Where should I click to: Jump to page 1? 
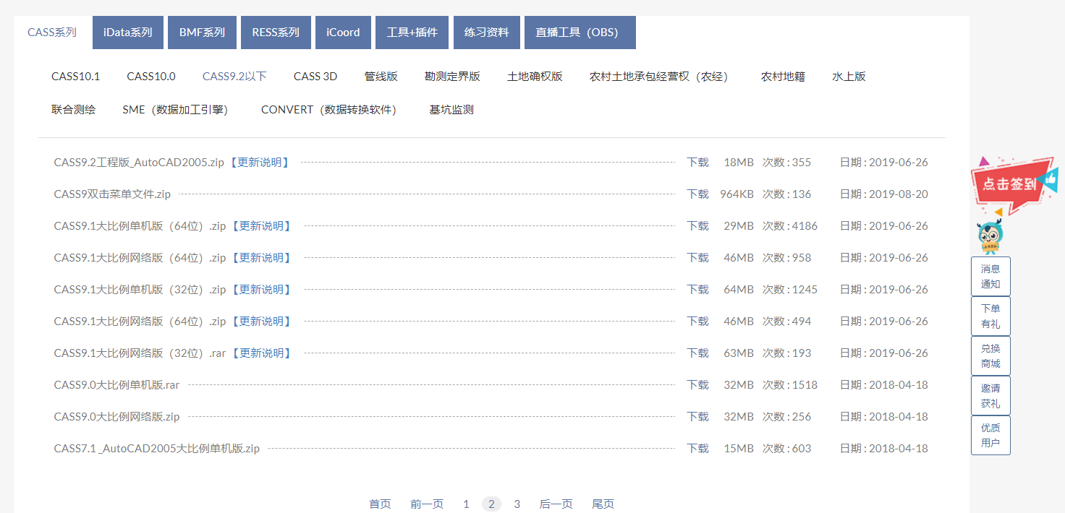[x=466, y=504]
